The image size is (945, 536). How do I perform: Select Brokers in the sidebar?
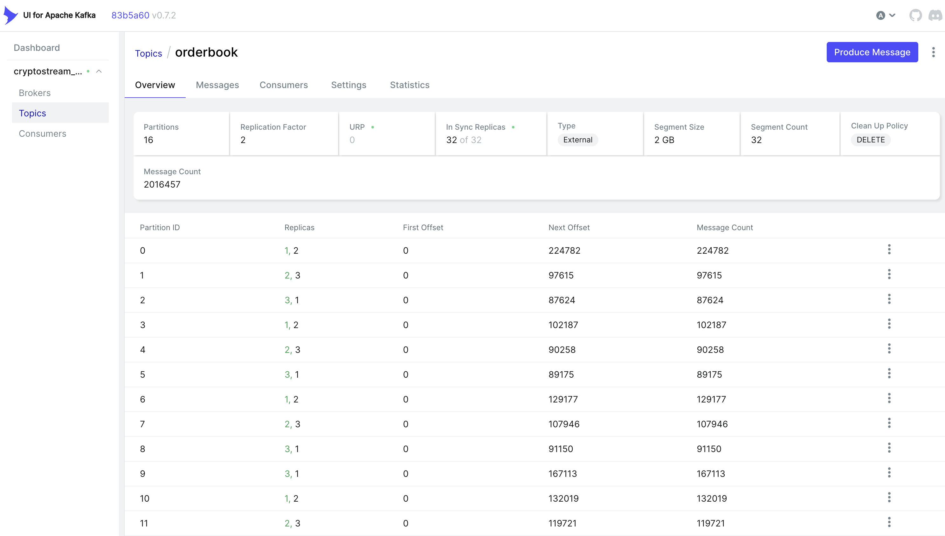[35, 93]
